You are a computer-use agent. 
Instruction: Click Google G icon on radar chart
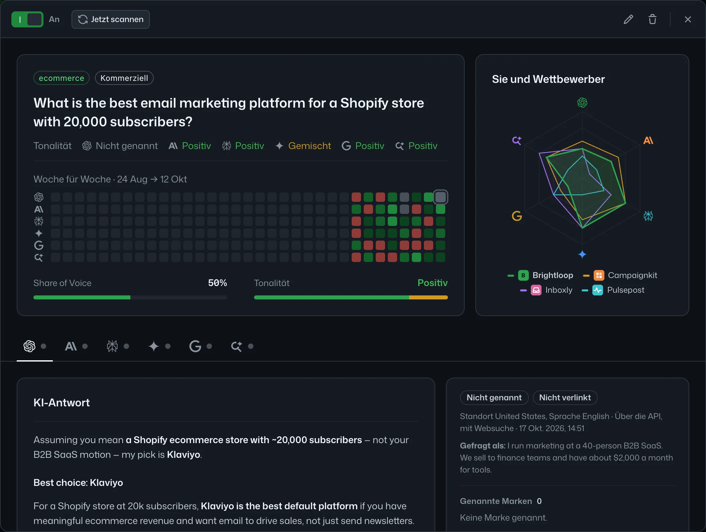pos(517,216)
